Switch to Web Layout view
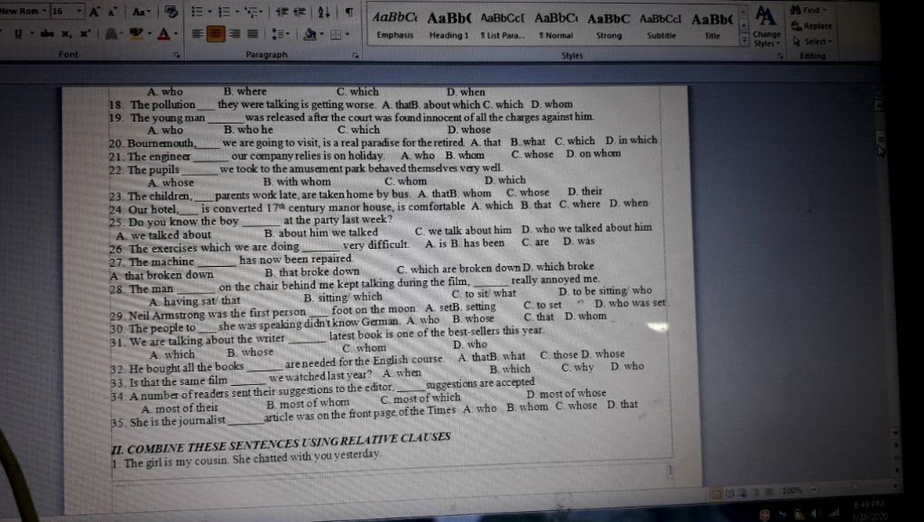Image resolution: width=924 pixels, height=522 pixels. point(743,492)
